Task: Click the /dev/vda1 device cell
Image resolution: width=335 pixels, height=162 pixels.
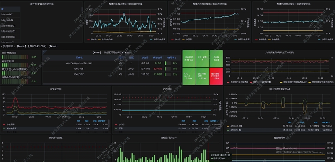Action: pyautogui.click(x=79, y=68)
